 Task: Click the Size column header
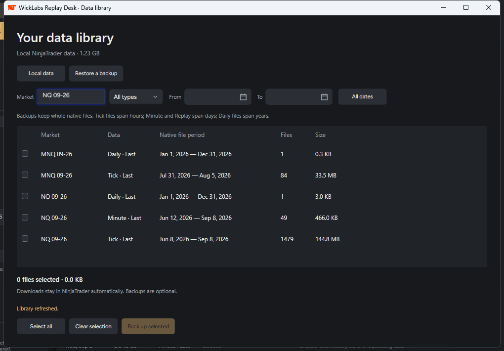tap(320, 135)
